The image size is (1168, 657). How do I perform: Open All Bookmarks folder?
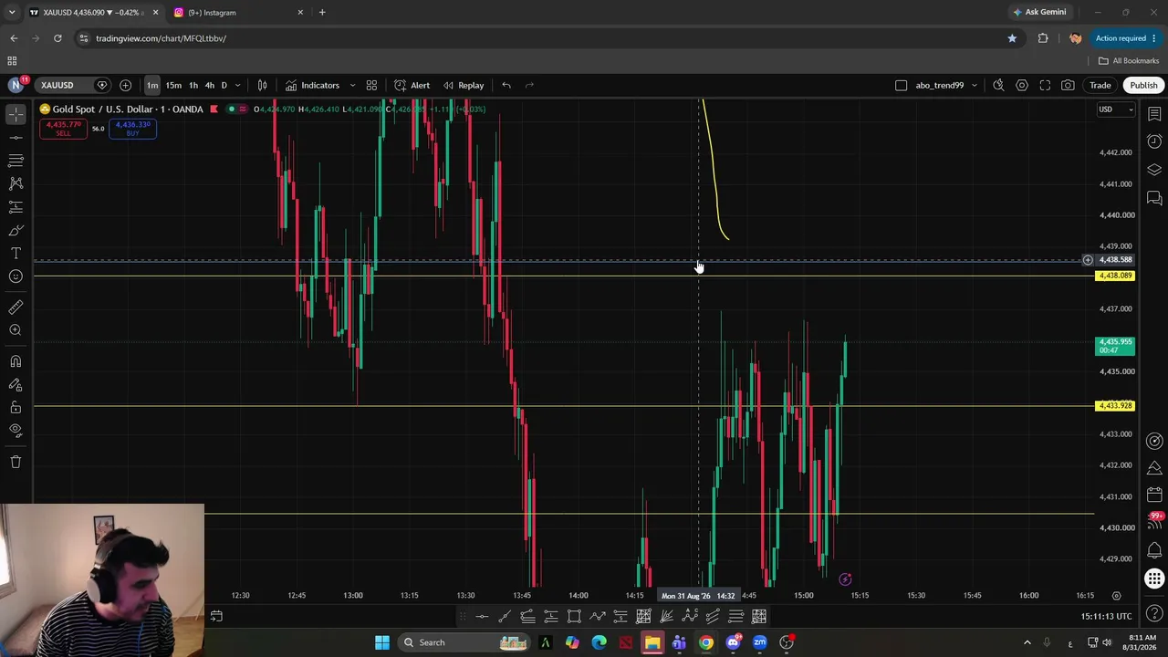pyautogui.click(x=1128, y=61)
